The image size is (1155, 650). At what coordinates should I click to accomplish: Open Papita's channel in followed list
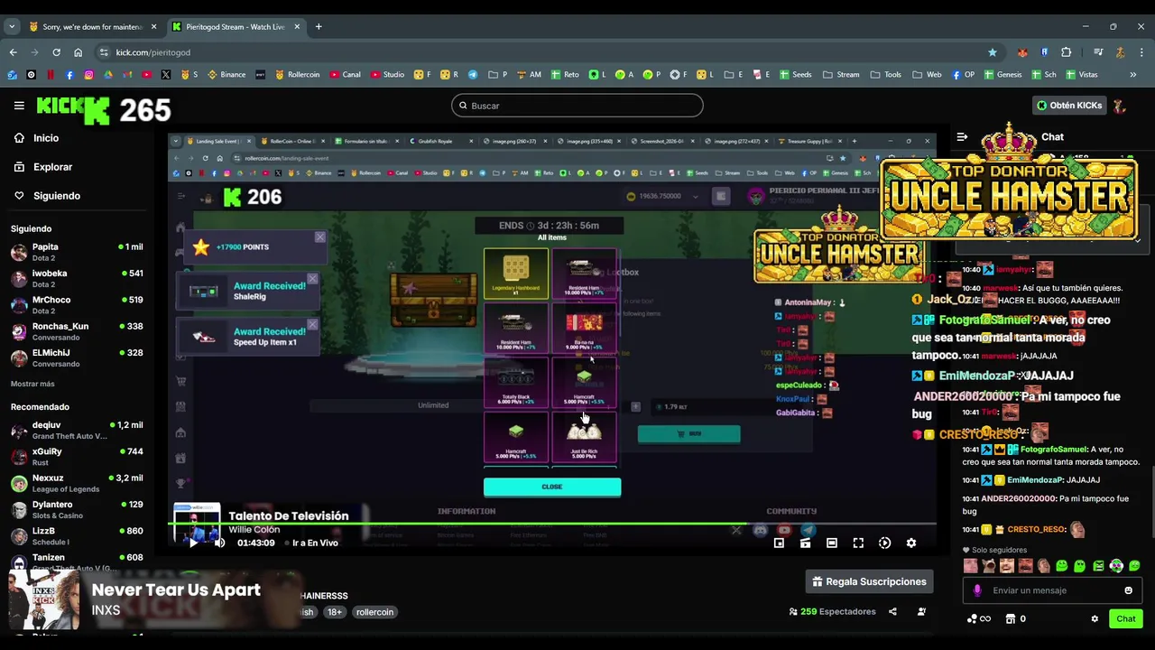tap(77, 252)
